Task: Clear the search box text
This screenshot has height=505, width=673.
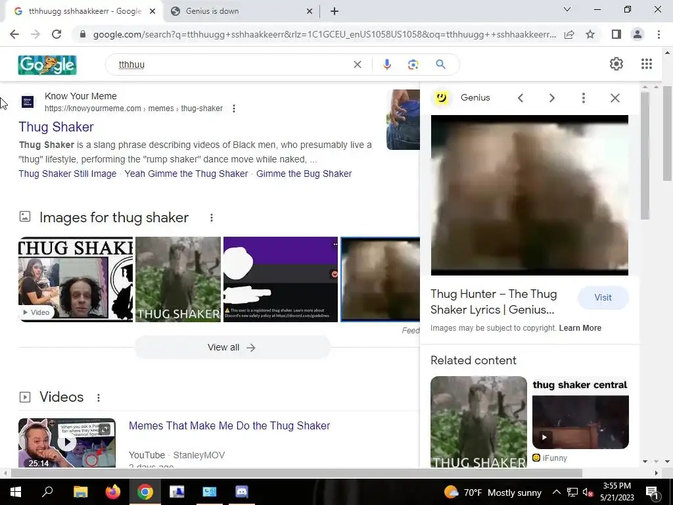Action: pyautogui.click(x=357, y=64)
